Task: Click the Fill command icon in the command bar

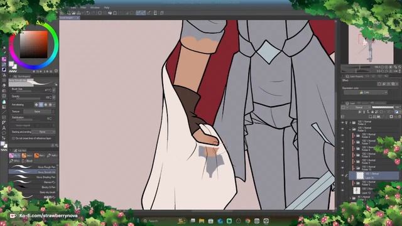Action: pyautogui.click(x=110, y=13)
